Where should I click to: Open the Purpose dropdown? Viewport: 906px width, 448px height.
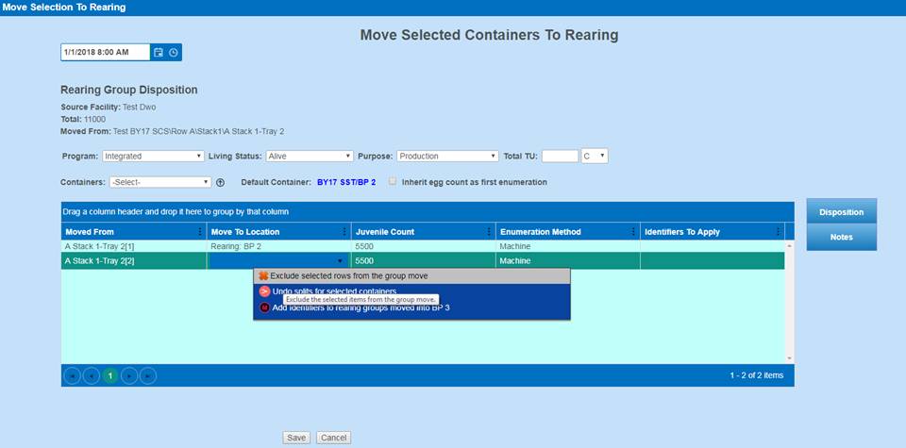click(447, 157)
